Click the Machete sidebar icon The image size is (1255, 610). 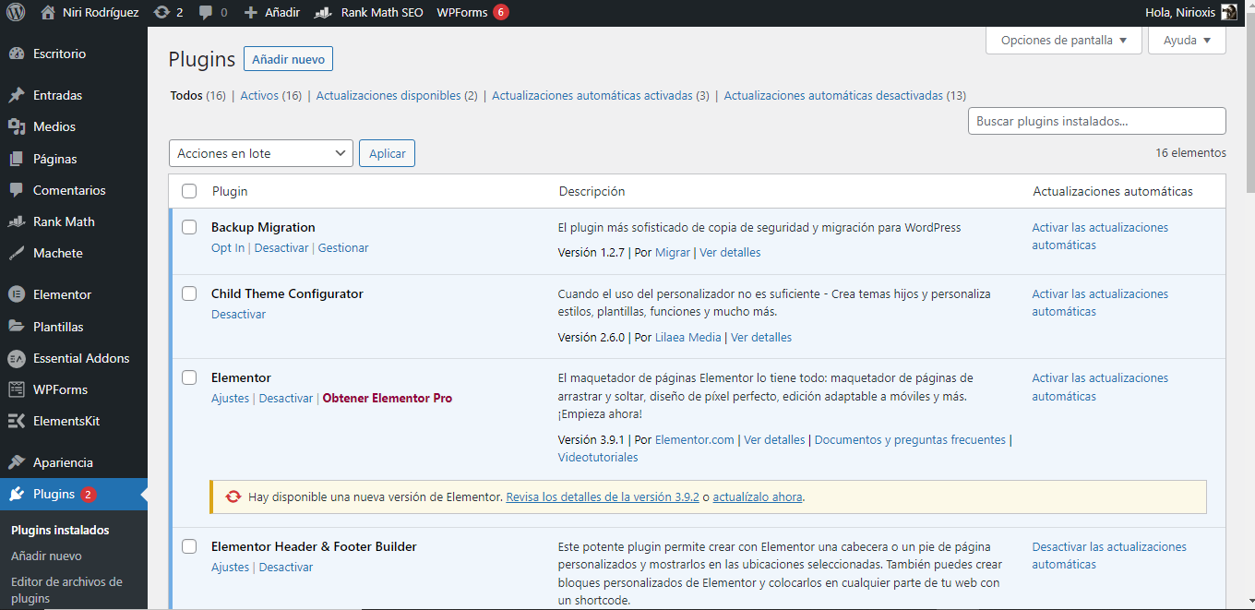pos(17,253)
